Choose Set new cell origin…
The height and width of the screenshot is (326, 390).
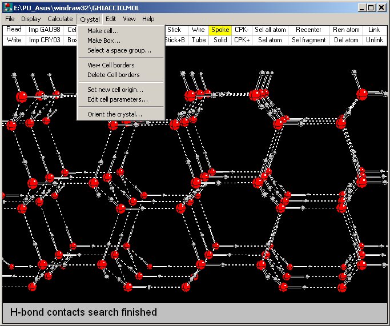pos(121,90)
